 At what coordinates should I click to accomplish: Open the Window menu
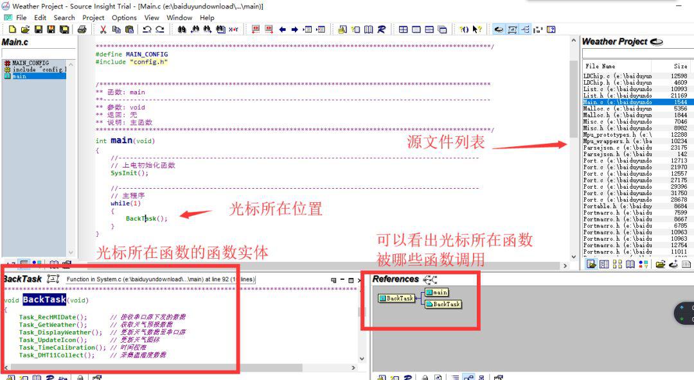click(179, 18)
